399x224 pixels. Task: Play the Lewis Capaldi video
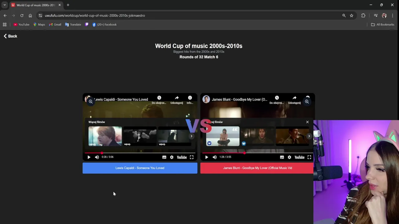(x=89, y=157)
